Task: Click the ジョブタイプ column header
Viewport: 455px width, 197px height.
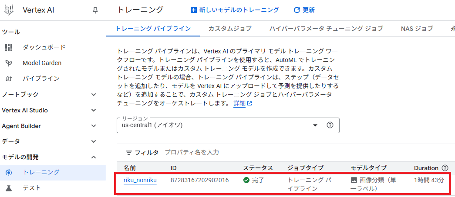Action: (306, 168)
